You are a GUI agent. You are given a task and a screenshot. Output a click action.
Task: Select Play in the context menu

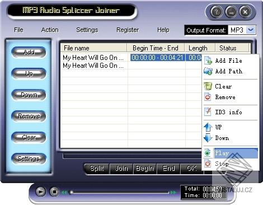[231, 153]
